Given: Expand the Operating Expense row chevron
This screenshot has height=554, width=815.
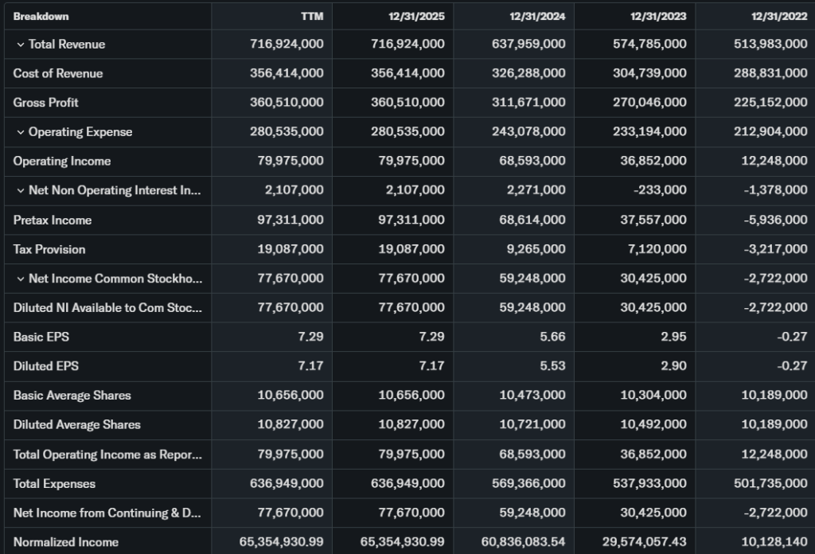Looking at the screenshot, I should click(20, 132).
